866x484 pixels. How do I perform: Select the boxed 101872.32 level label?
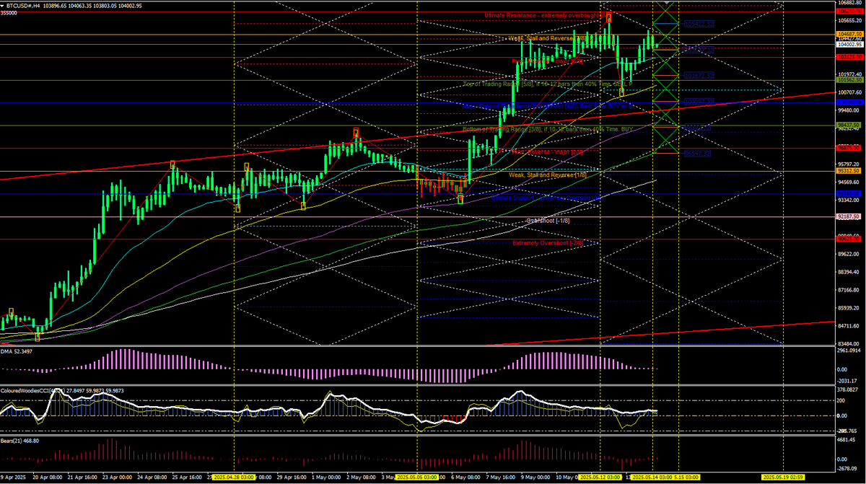pos(699,75)
